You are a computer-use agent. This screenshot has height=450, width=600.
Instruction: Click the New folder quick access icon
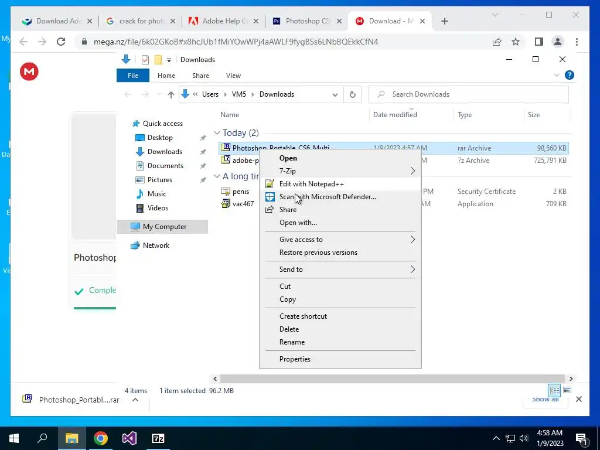158,60
